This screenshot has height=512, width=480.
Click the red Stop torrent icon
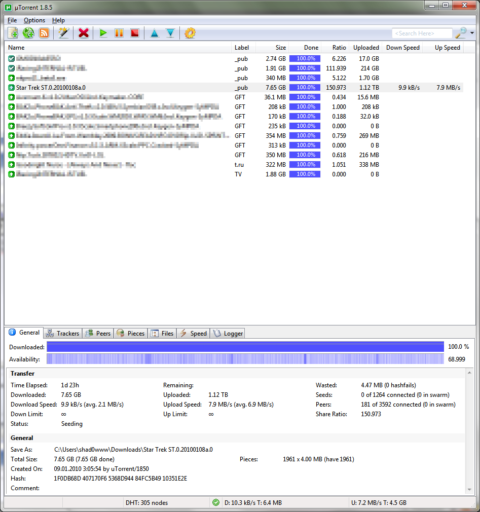point(134,33)
